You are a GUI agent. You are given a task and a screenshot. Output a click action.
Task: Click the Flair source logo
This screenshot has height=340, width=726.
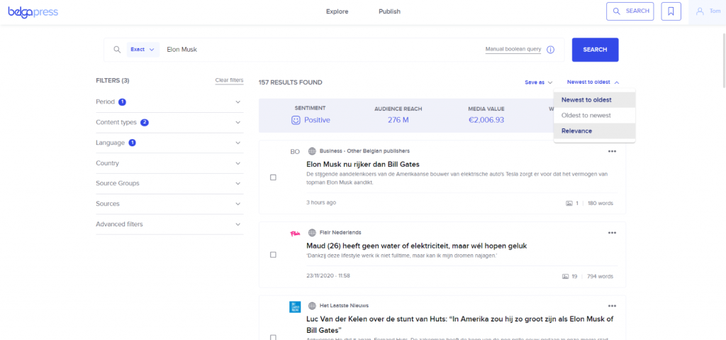(x=295, y=234)
